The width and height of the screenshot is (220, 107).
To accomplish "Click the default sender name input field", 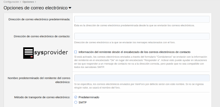I will tap(142, 78).
